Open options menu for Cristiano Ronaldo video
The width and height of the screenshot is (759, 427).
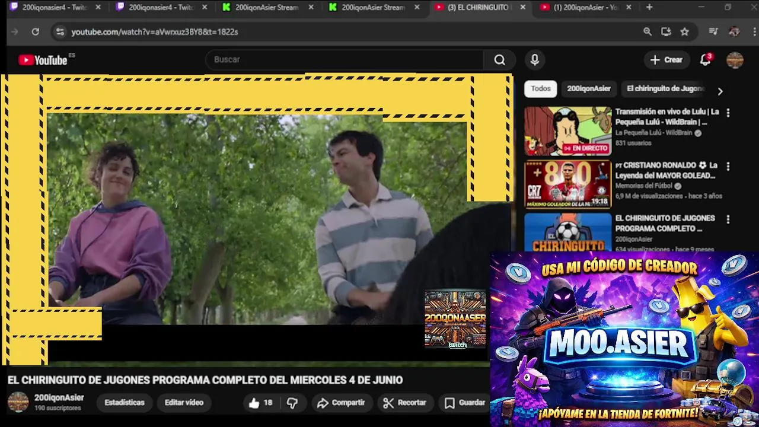[728, 166]
